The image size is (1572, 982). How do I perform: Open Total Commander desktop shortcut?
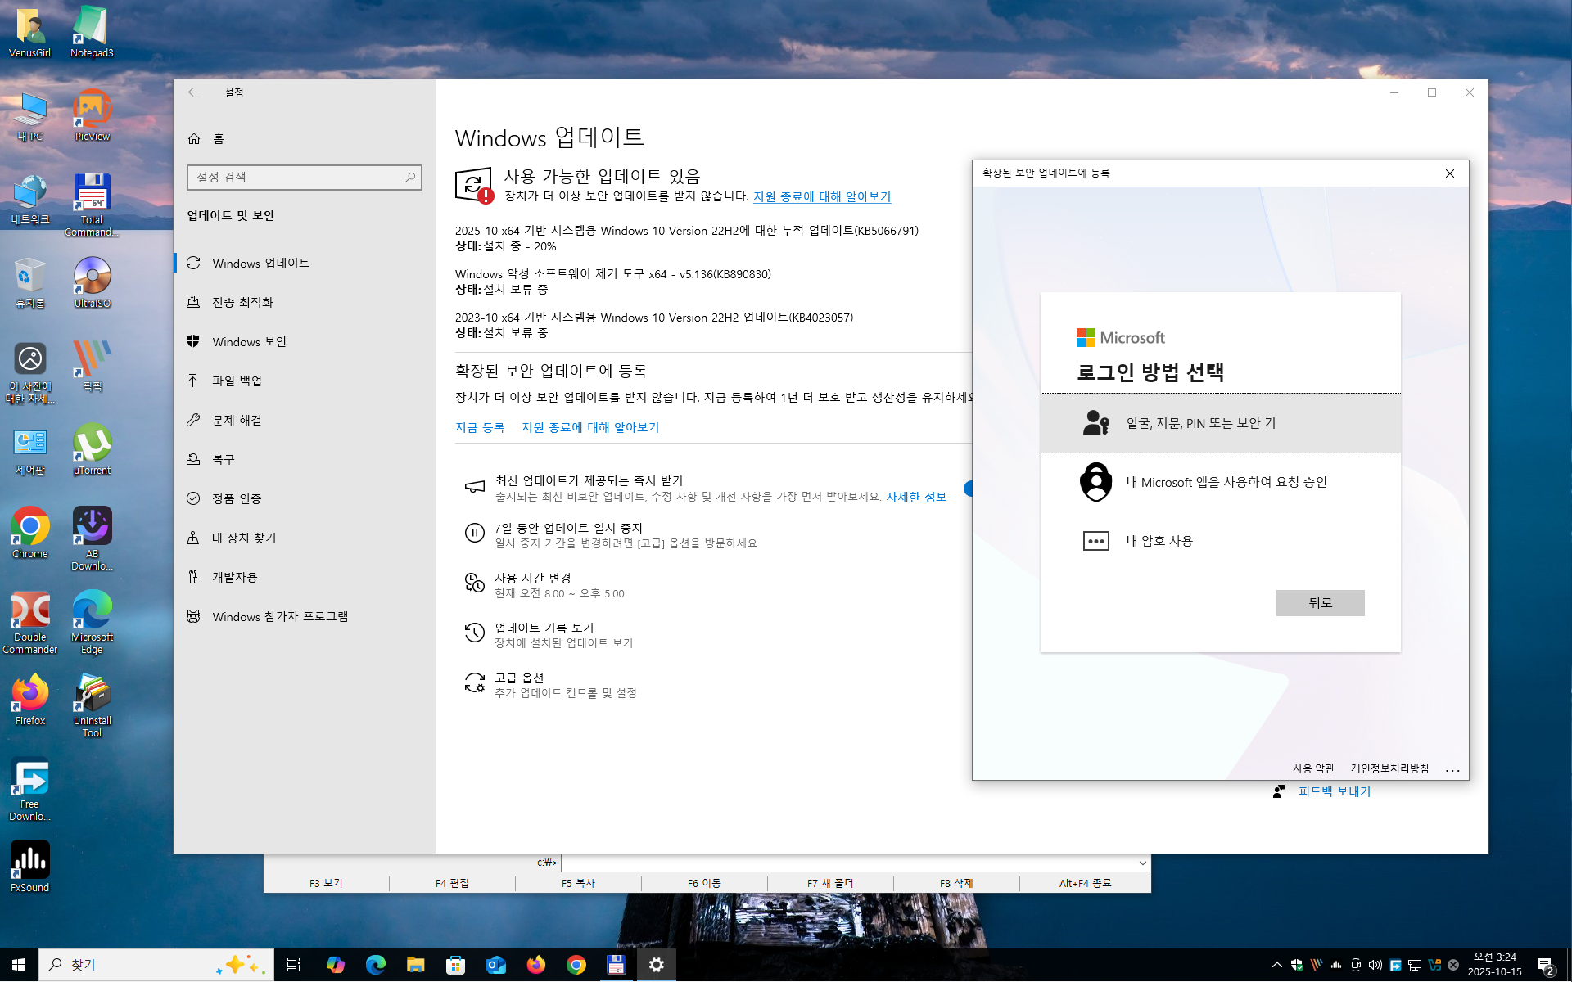[x=92, y=205]
